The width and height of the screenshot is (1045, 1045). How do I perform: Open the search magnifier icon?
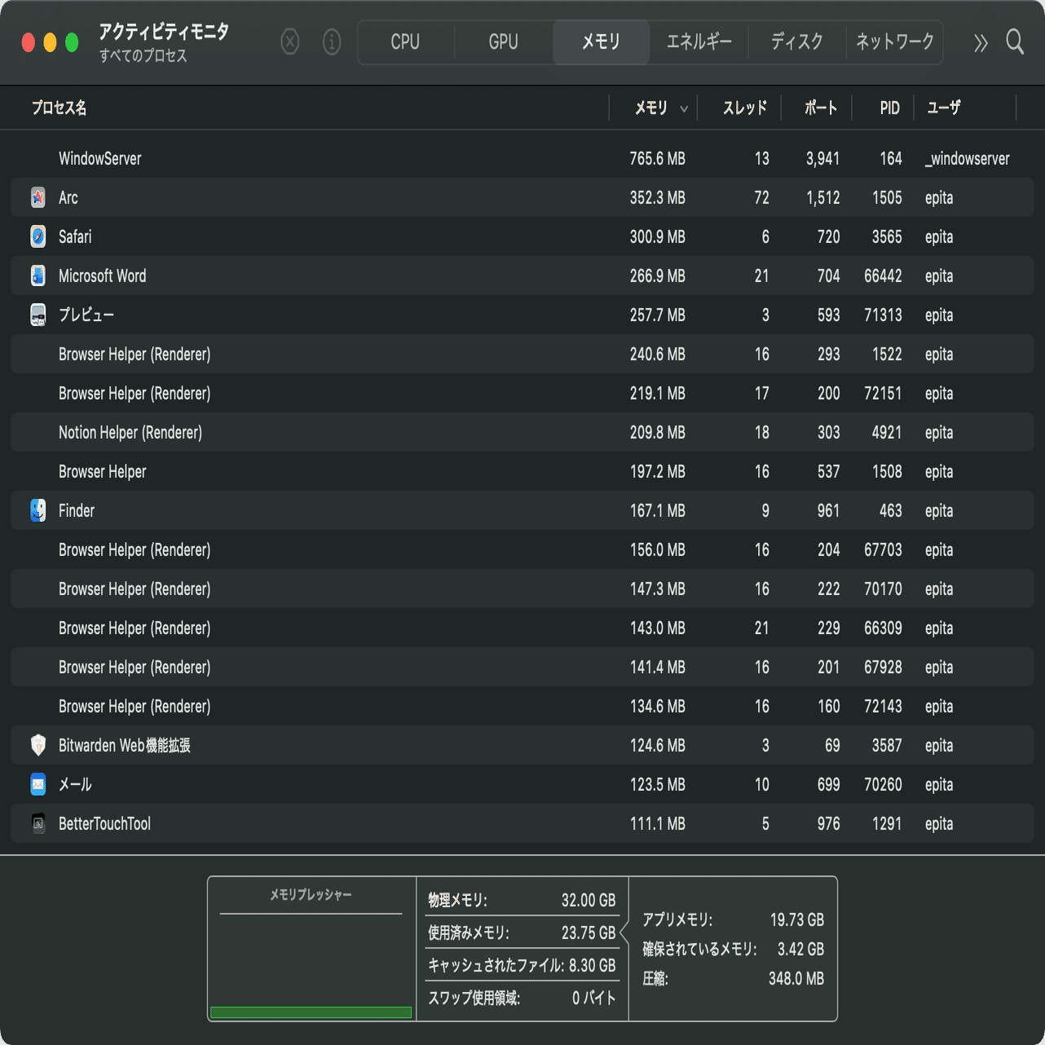(1015, 42)
